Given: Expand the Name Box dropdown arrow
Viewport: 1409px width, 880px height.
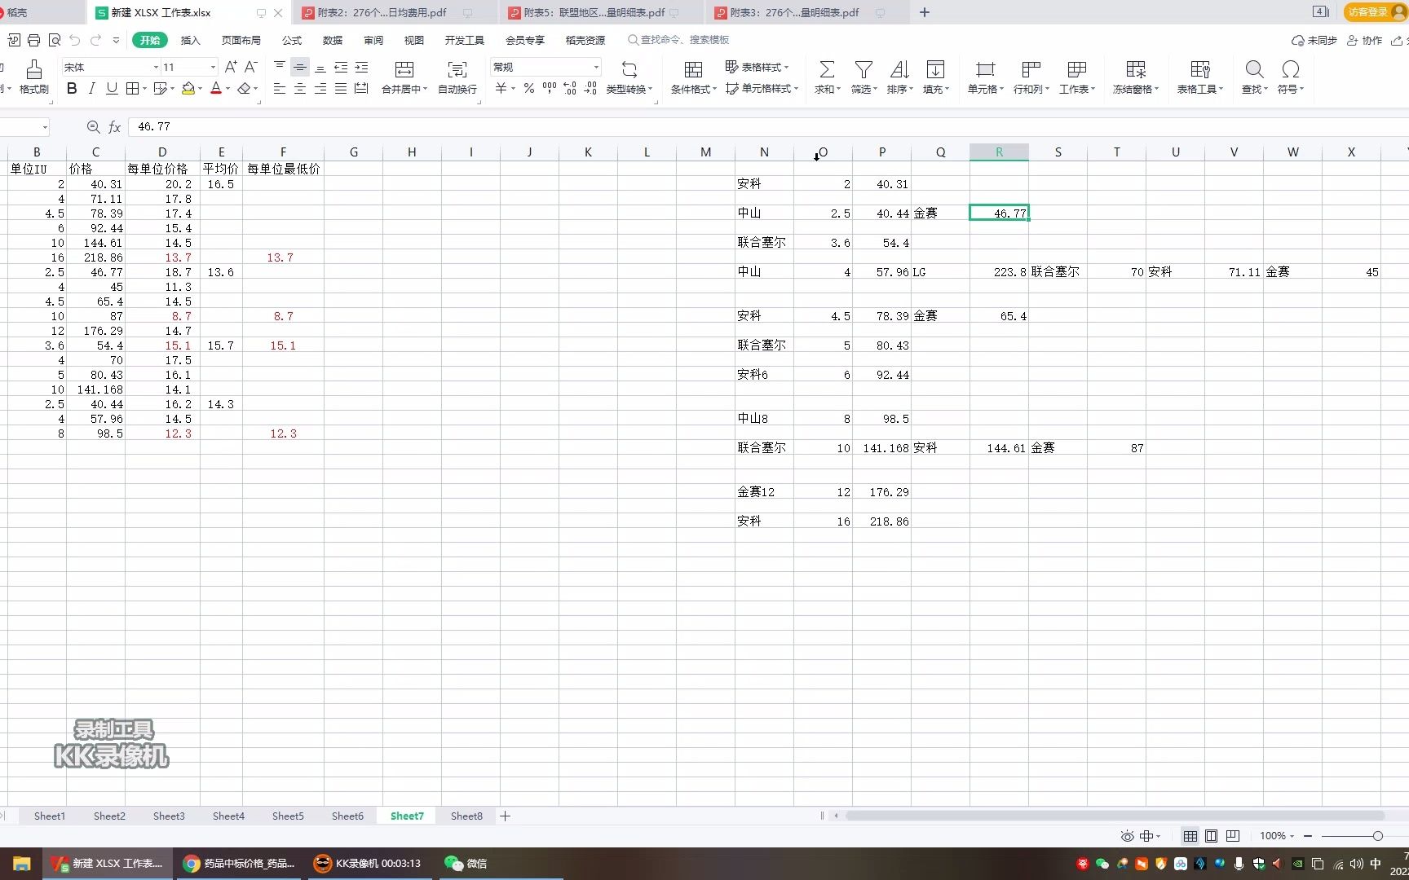Looking at the screenshot, I should coord(45,127).
